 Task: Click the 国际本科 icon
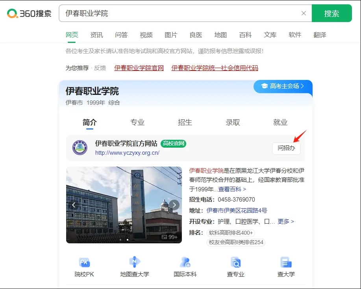click(x=185, y=263)
